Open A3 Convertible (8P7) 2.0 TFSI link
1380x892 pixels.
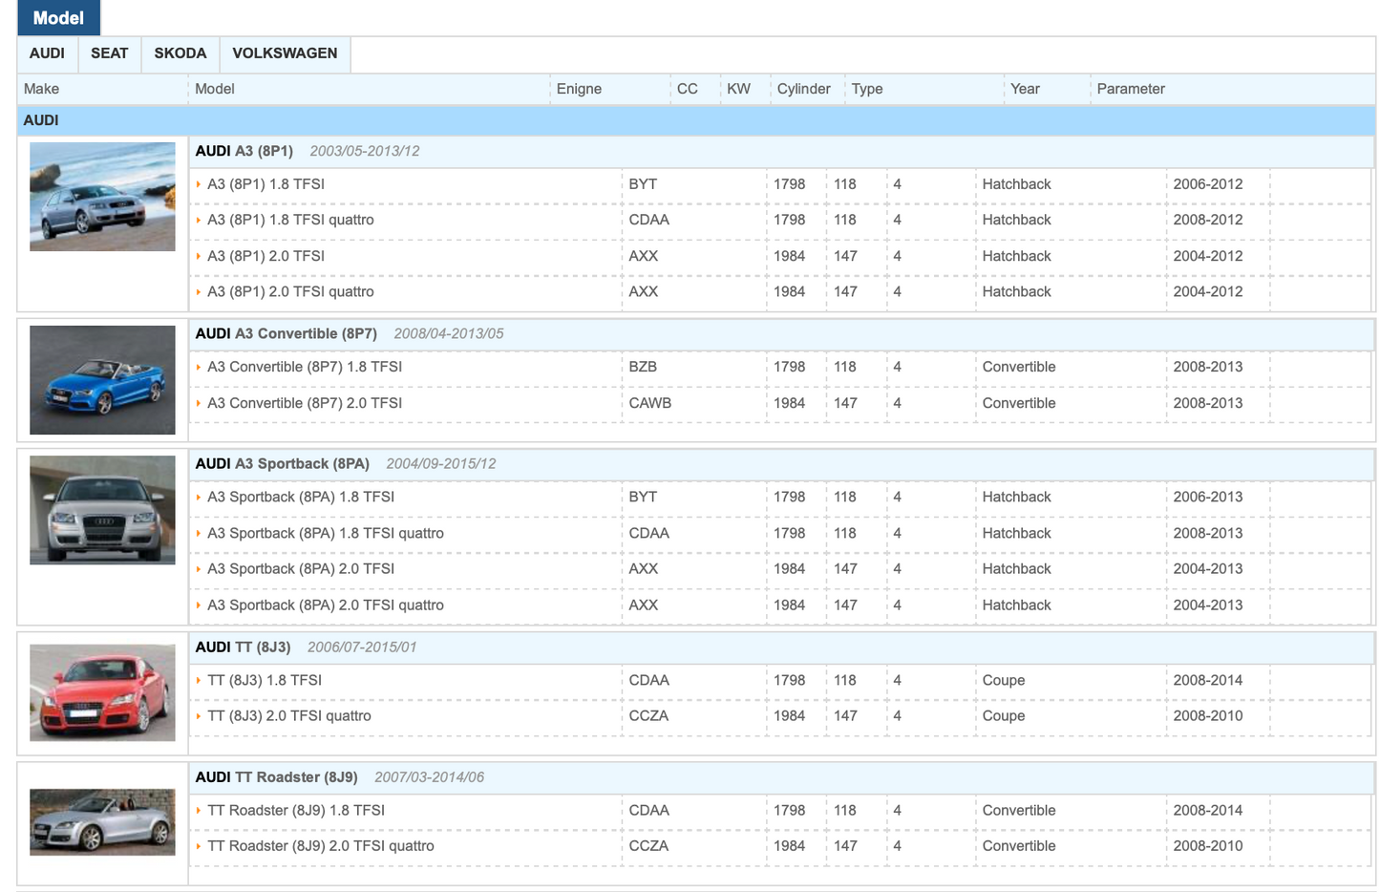pyautogui.click(x=305, y=403)
